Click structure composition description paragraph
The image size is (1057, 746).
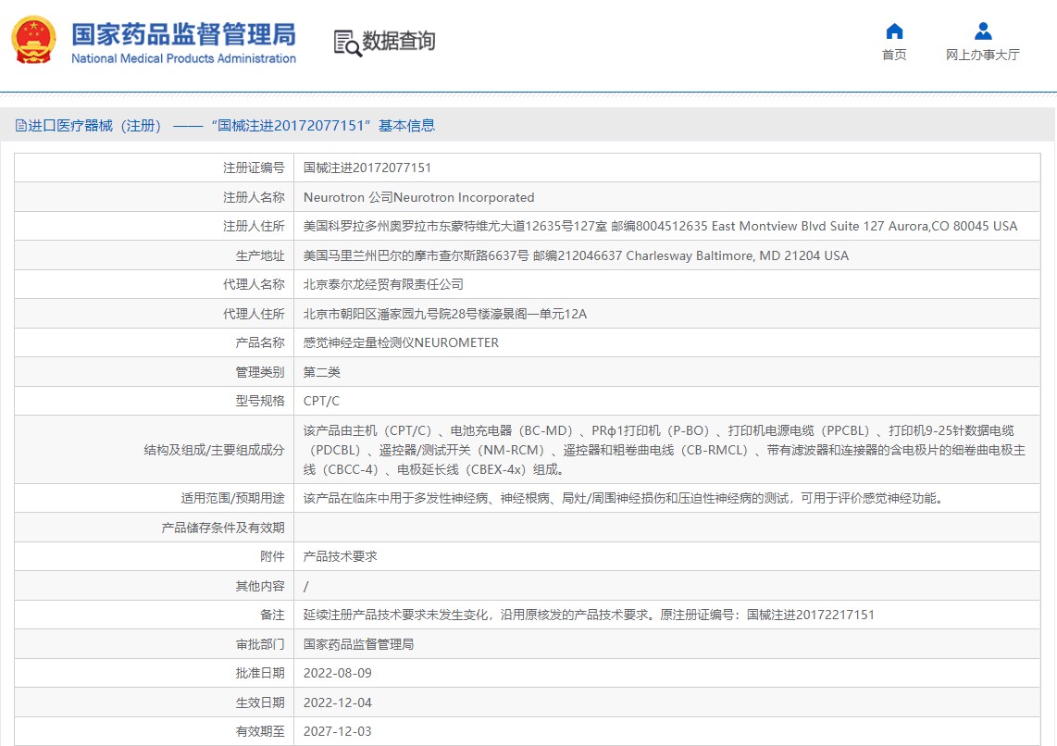664,450
